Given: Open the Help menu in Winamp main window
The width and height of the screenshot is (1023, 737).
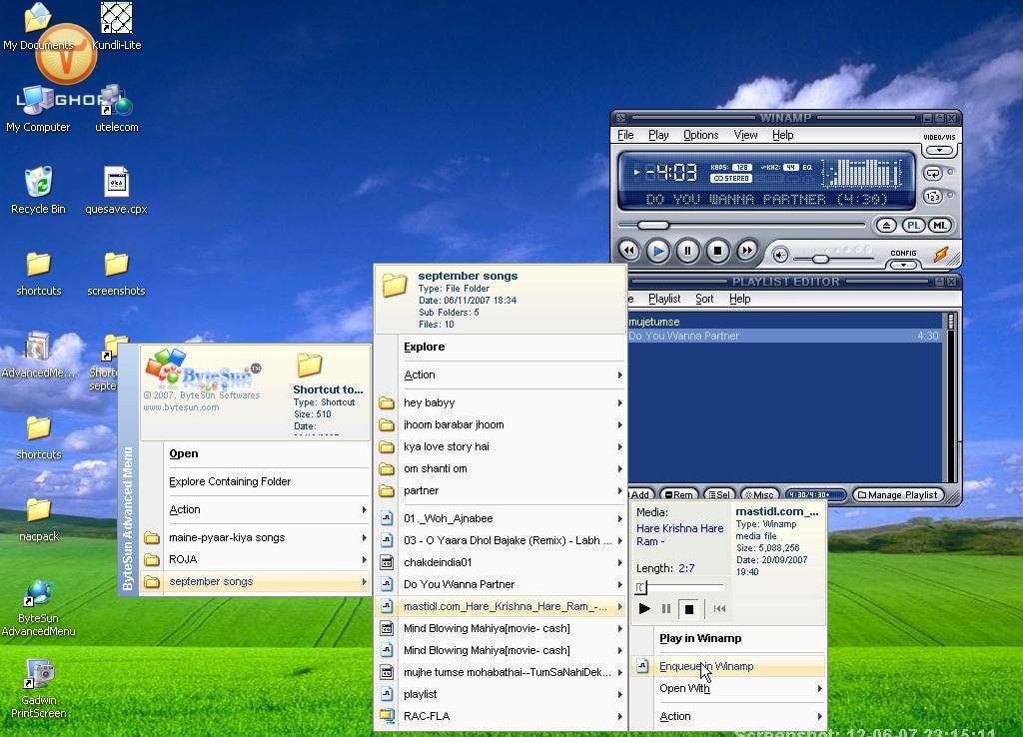Looking at the screenshot, I should click(783, 135).
